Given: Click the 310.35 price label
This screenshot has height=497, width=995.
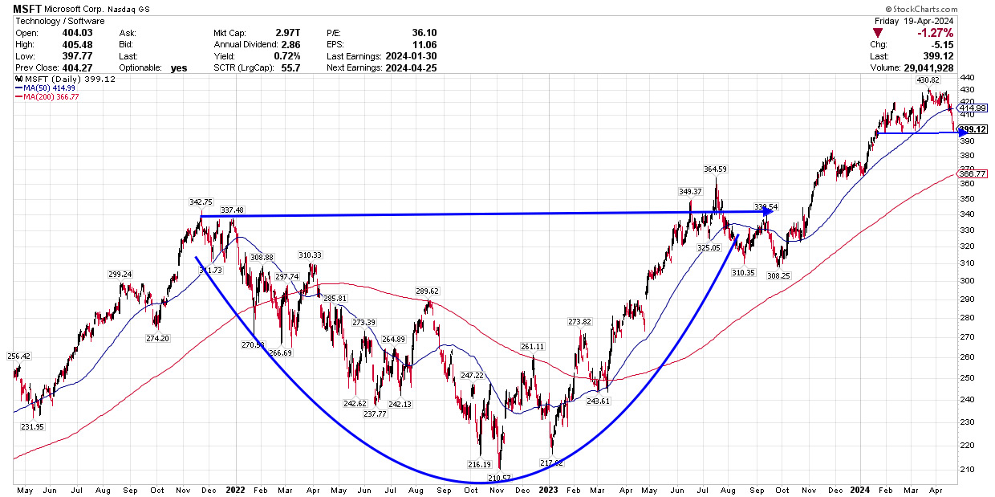Looking at the screenshot, I should click(745, 272).
